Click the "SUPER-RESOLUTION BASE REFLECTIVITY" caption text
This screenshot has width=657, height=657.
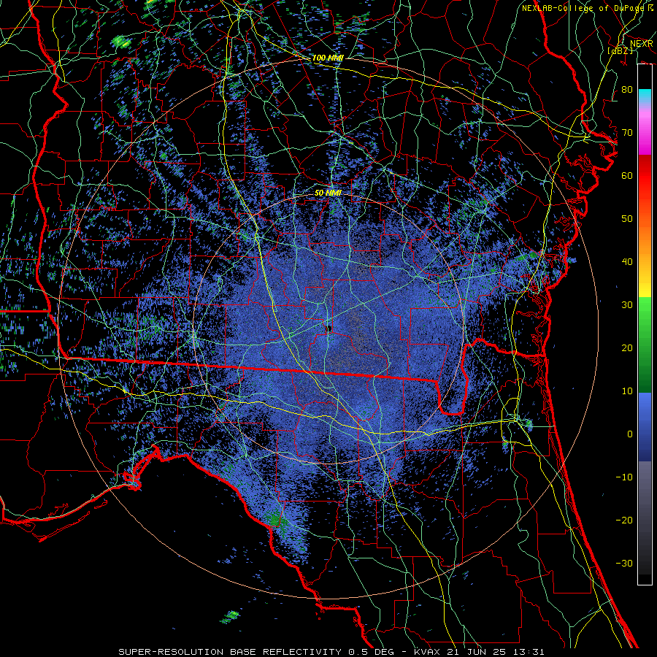[x=230, y=652]
